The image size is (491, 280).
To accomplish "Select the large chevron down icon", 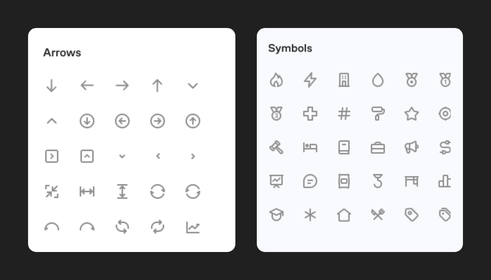I will pyautogui.click(x=193, y=86).
